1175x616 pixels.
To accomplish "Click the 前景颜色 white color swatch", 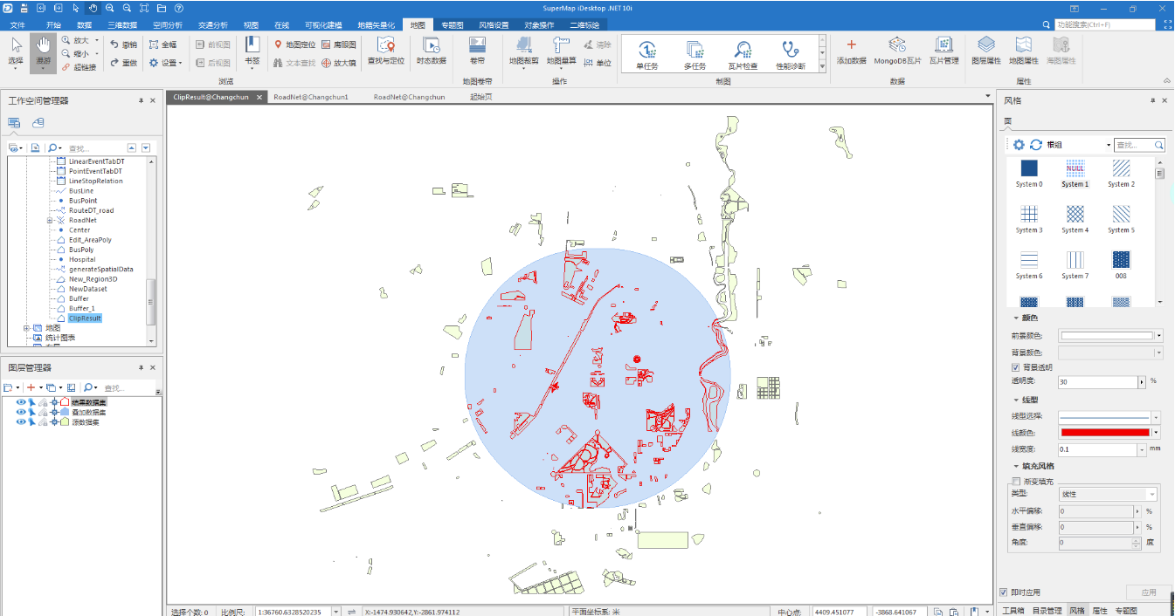I will [x=1106, y=335].
